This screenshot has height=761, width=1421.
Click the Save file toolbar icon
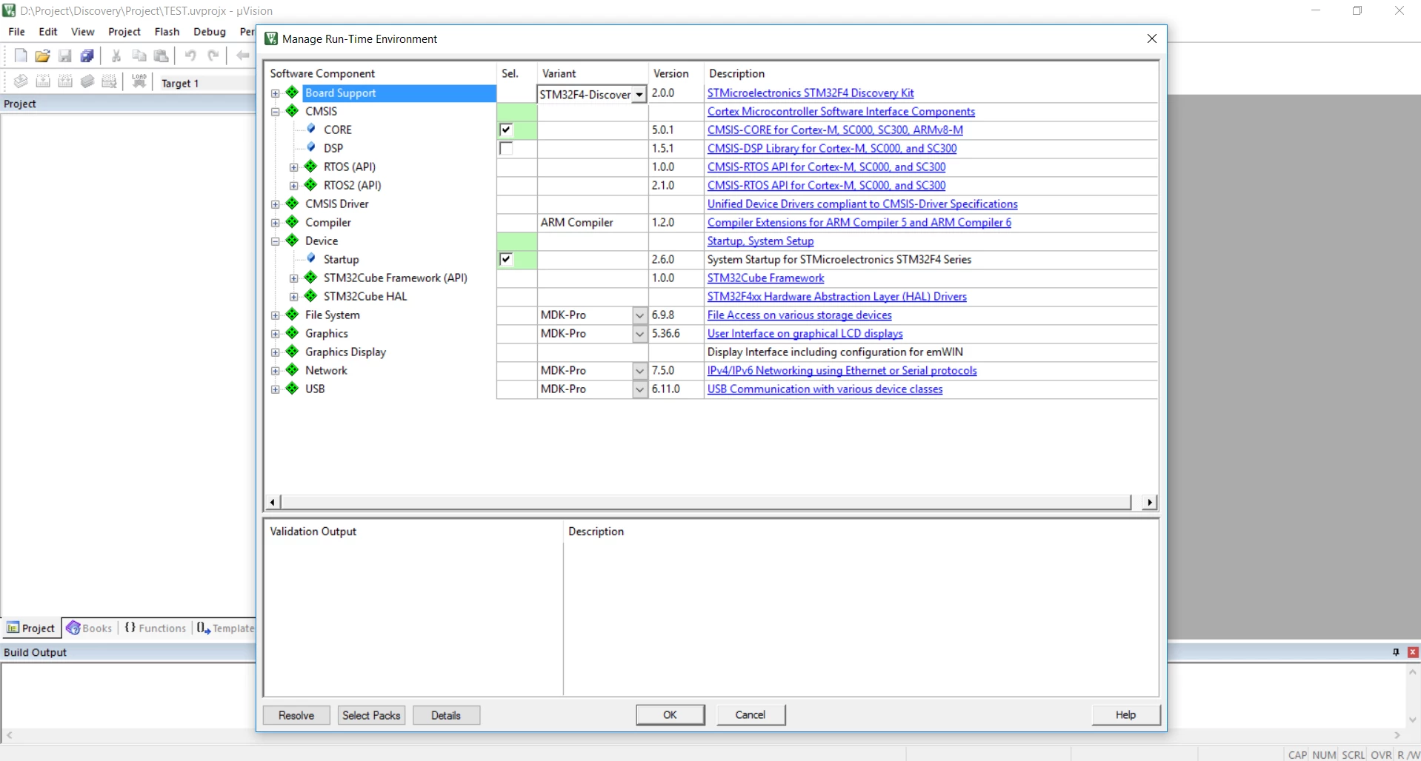pyautogui.click(x=64, y=56)
